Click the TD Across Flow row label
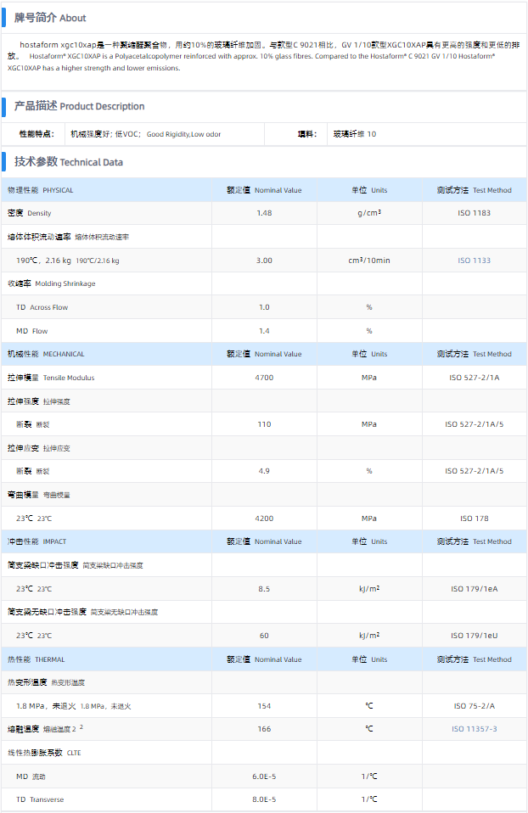This screenshot has height=813, width=528. click(x=42, y=307)
